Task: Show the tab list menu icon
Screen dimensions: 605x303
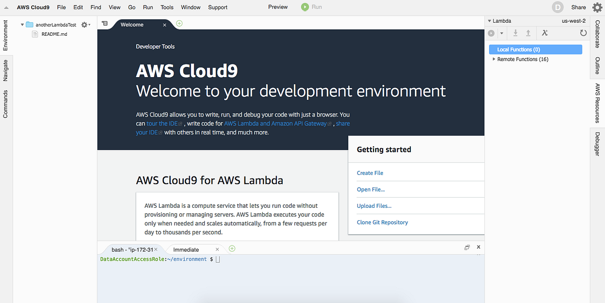Action: pos(105,23)
